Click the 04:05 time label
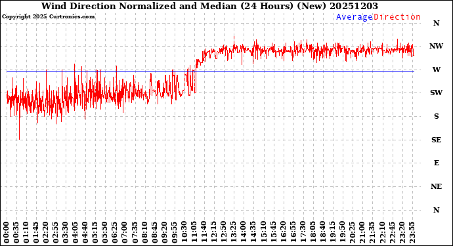The image size is (453, 246). [x=75, y=232]
